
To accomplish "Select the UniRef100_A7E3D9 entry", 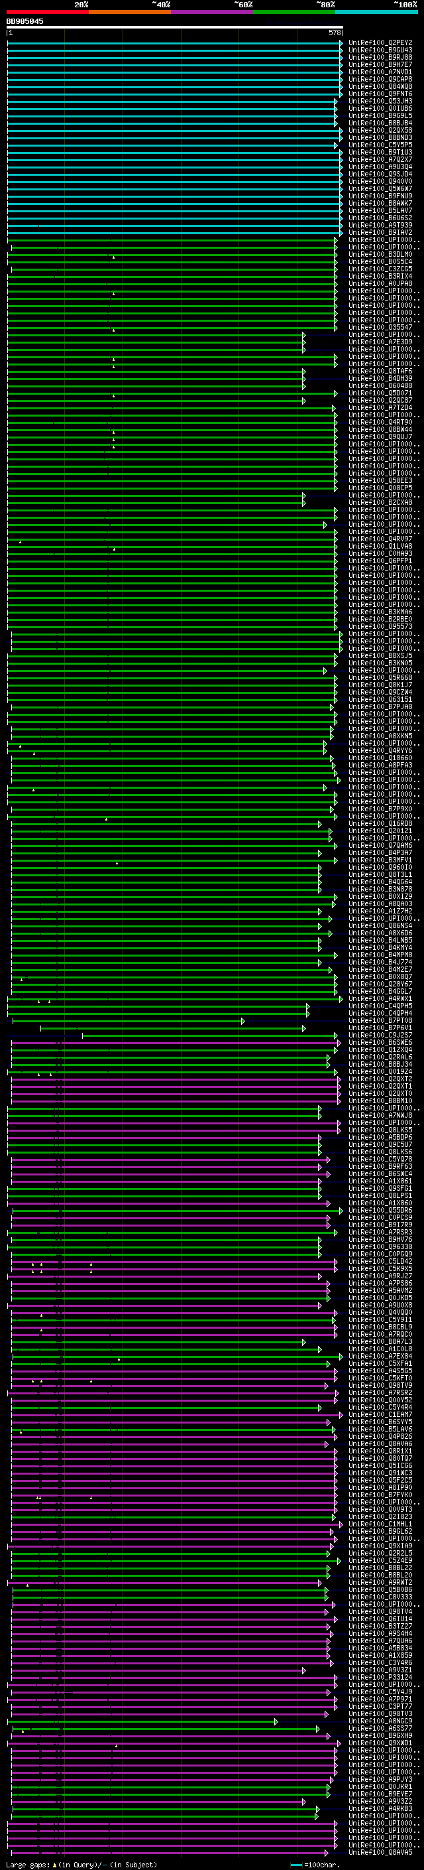I will click(380, 342).
